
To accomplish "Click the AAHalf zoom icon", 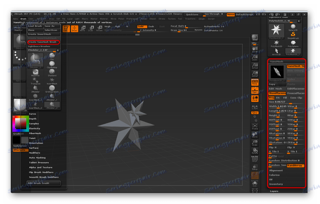I will (255, 74).
